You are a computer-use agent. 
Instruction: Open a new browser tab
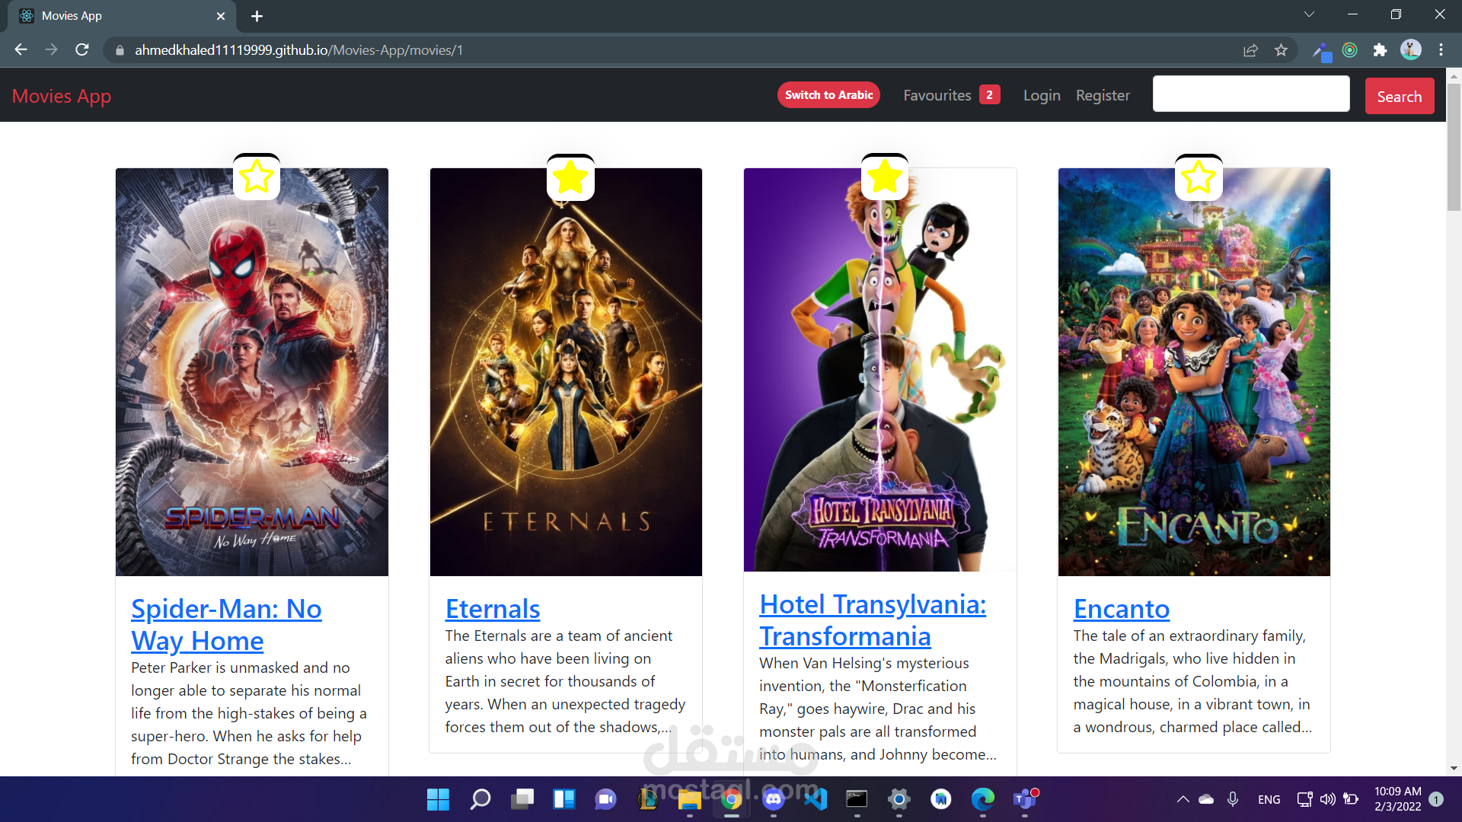pyautogui.click(x=257, y=16)
